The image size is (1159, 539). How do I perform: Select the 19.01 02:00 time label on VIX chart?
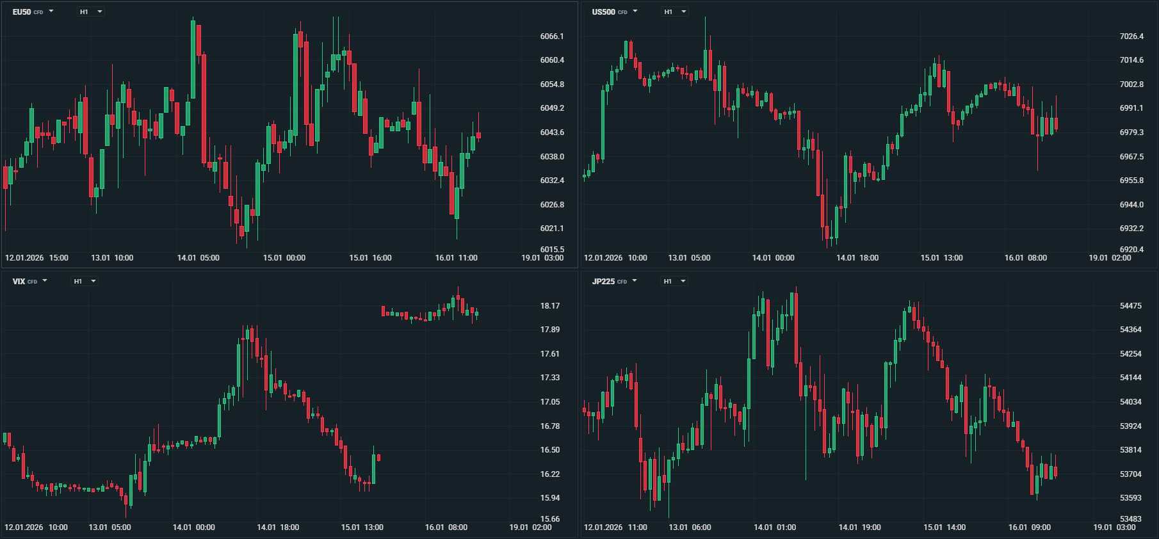pyautogui.click(x=530, y=527)
